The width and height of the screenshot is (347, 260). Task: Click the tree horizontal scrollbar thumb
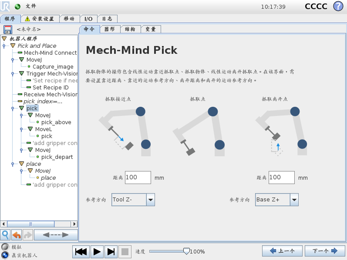31,224
